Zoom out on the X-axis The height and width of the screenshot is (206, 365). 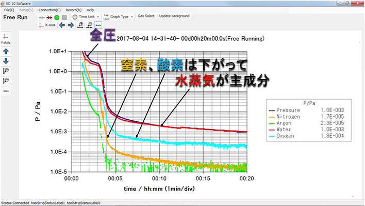[x=89, y=25]
